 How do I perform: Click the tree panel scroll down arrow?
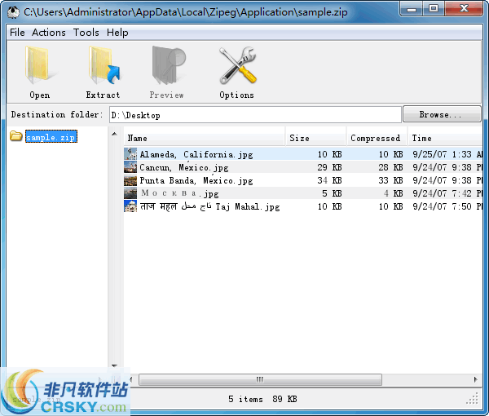(114, 365)
